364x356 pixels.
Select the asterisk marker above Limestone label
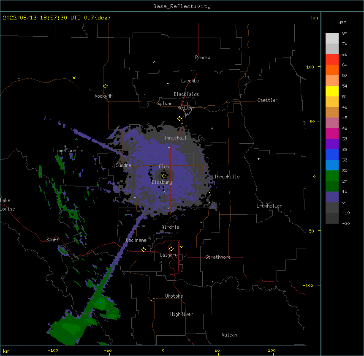click(65, 146)
